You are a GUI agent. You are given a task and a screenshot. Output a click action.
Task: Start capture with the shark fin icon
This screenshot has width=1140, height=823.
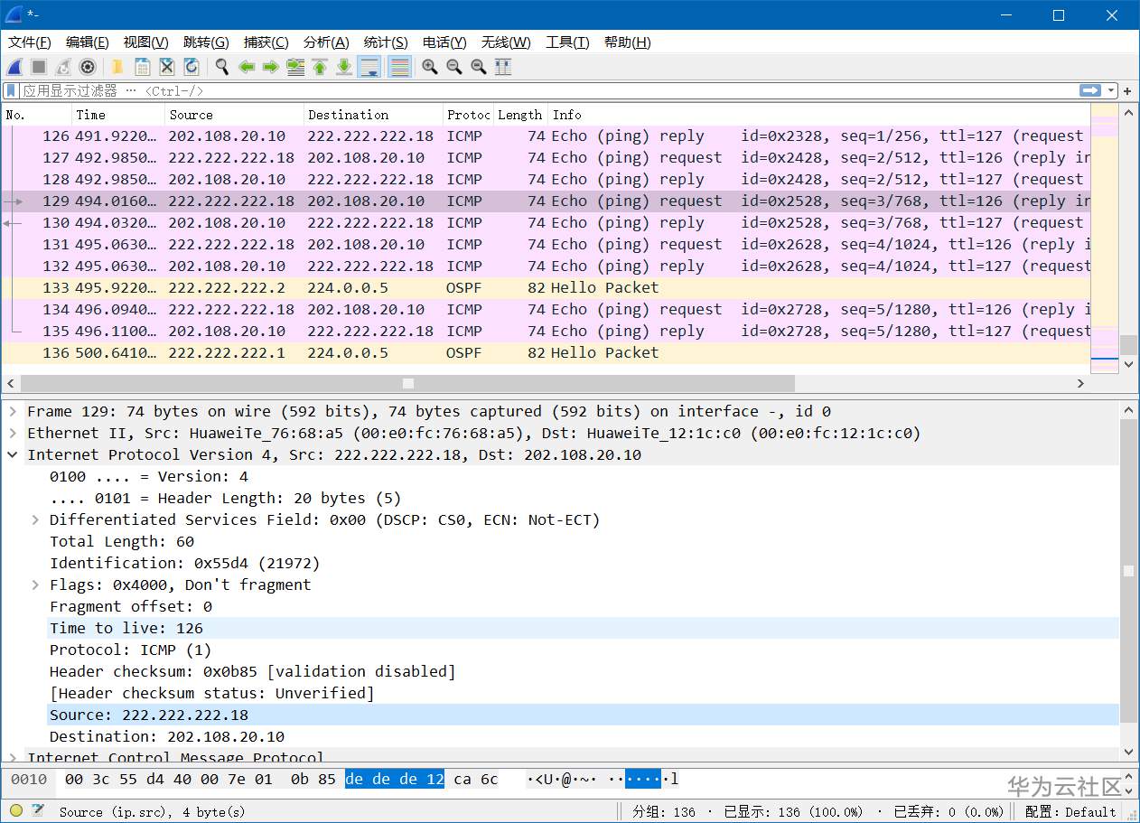pyautogui.click(x=14, y=67)
